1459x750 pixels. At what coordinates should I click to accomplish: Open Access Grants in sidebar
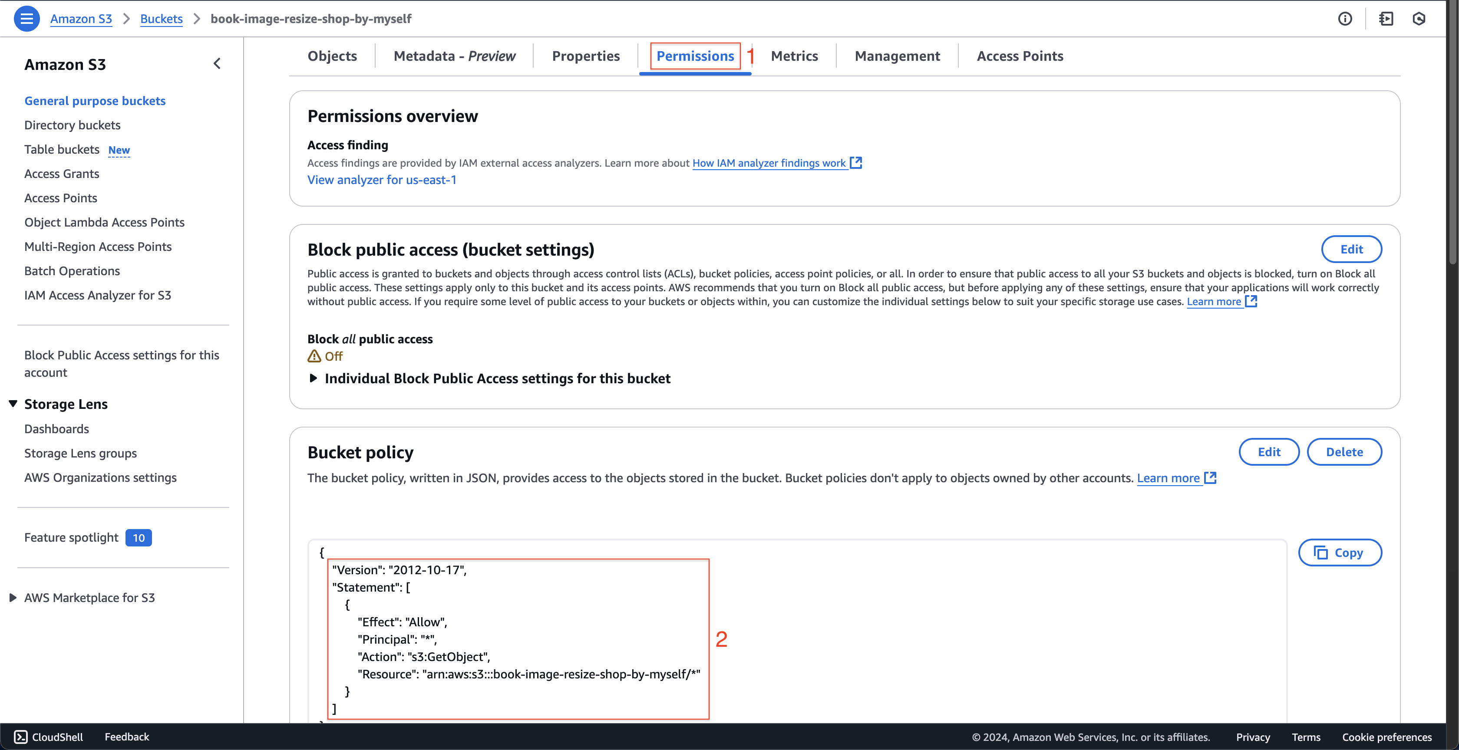coord(62,174)
